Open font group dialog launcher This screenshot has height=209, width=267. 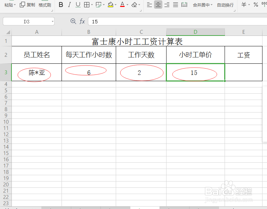coord(141,11)
